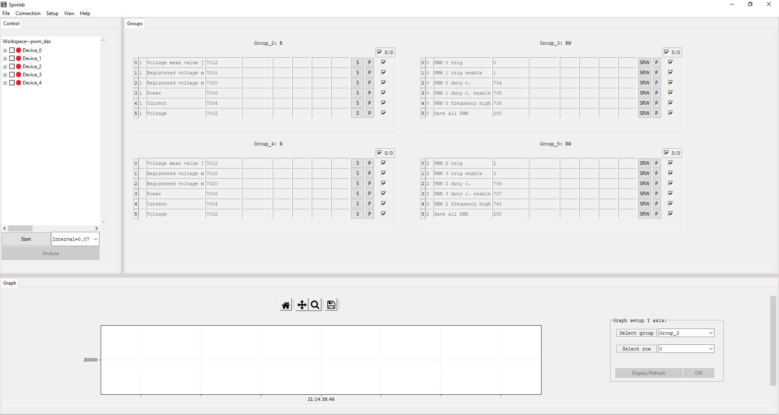Uncheck the Group_5 Save all PWM row checkbox
This screenshot has width=779, height=415.
coord(671,214)
